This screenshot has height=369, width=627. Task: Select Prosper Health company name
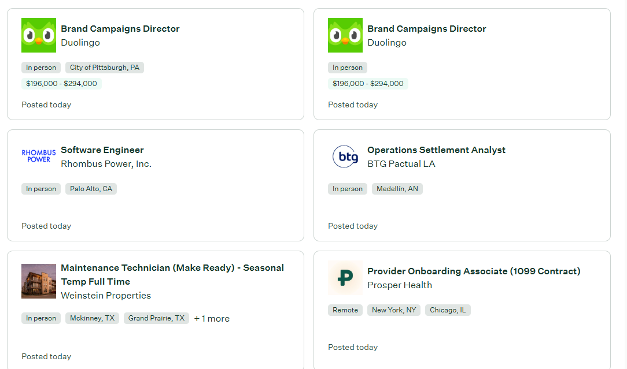[400, 285]
